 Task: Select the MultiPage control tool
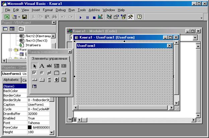coord(42,80)
